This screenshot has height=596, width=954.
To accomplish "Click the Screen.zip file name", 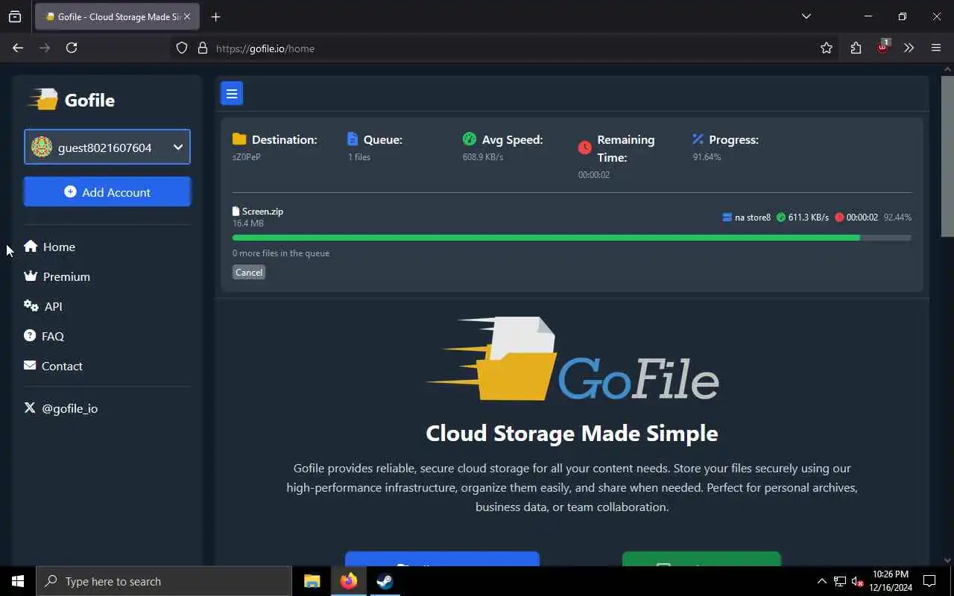I will 262,212.
